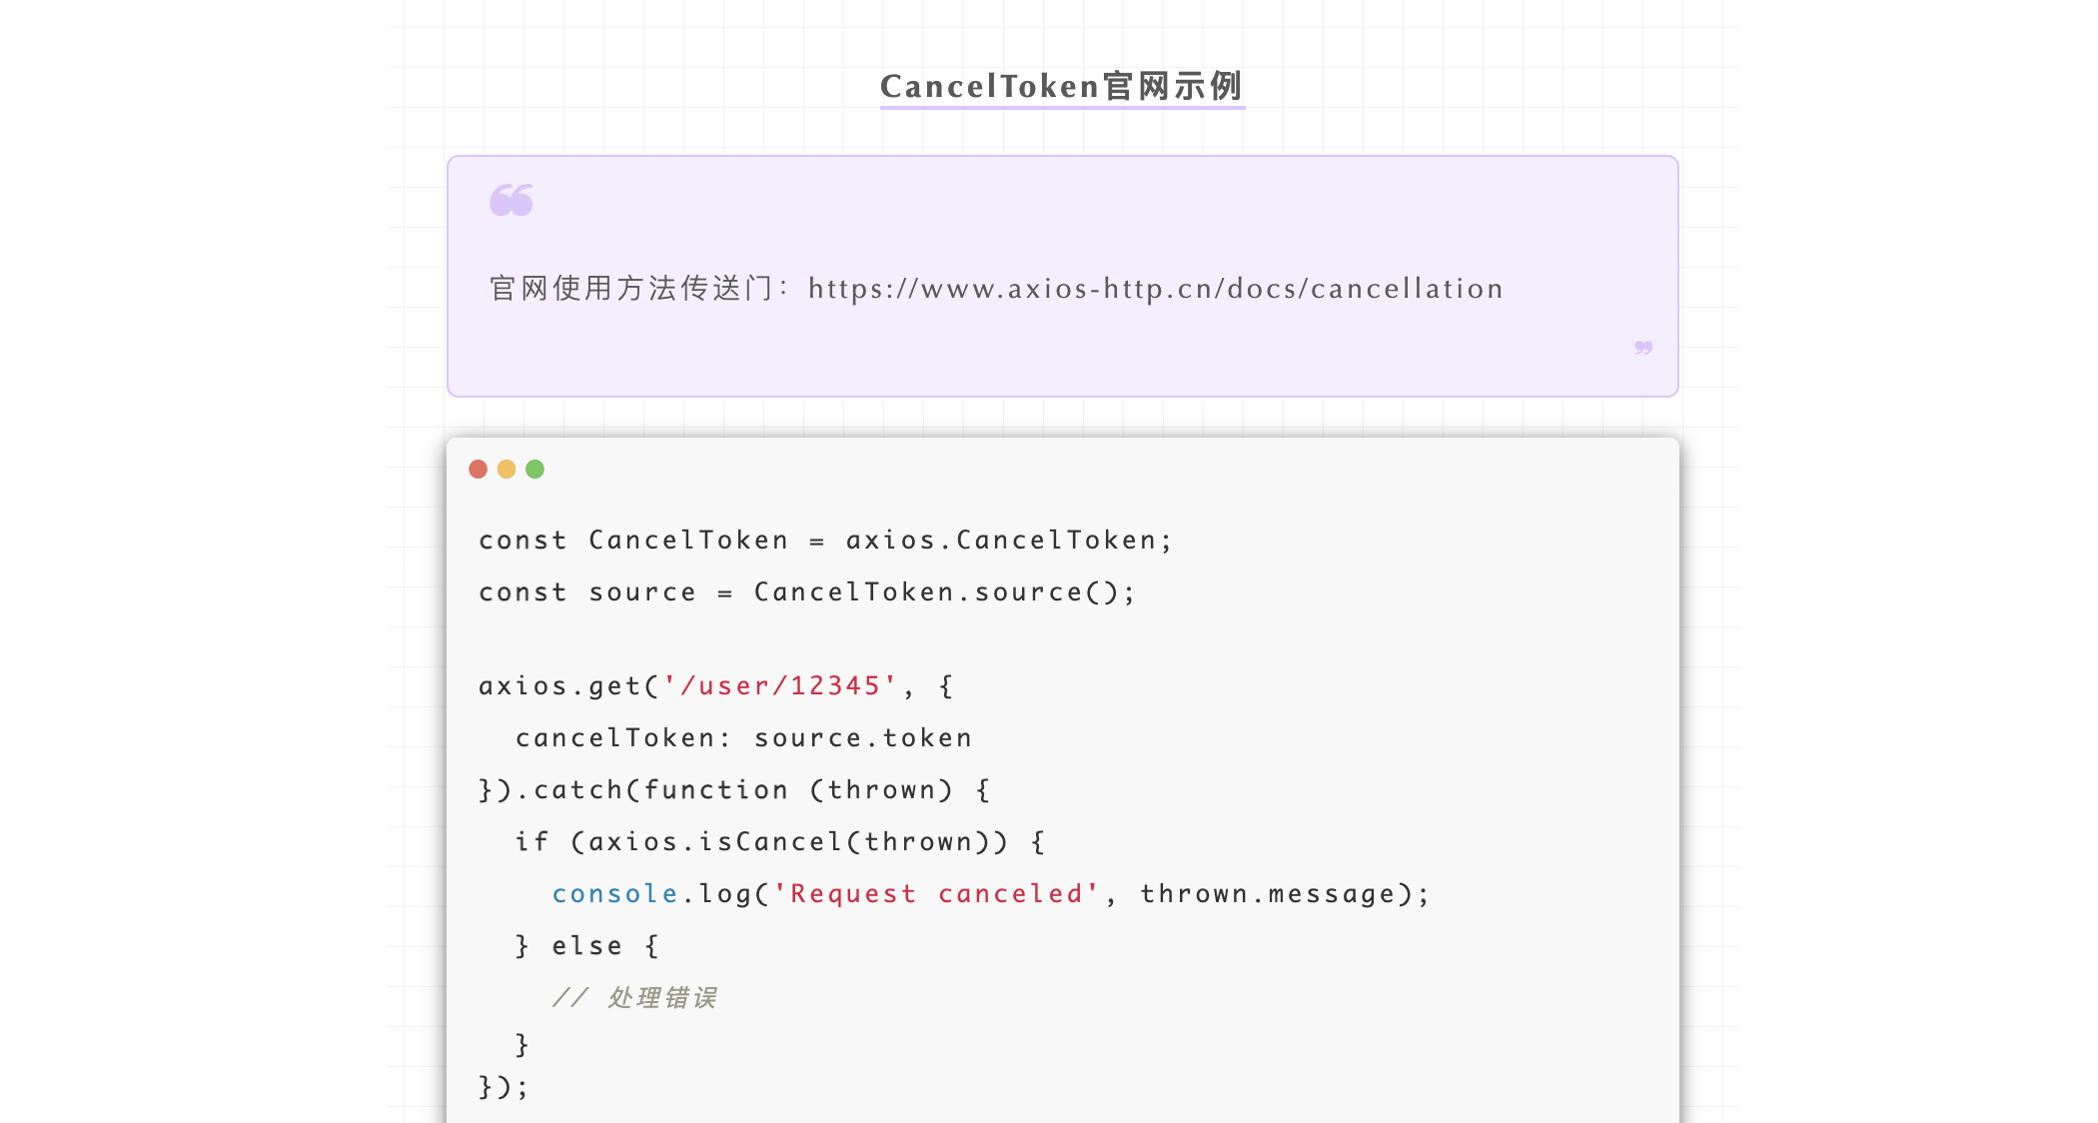Click the large opening quote mark icon
Image resolution: width=2098 pixels, height=1123 pixels.
click(x=512, y=201)
